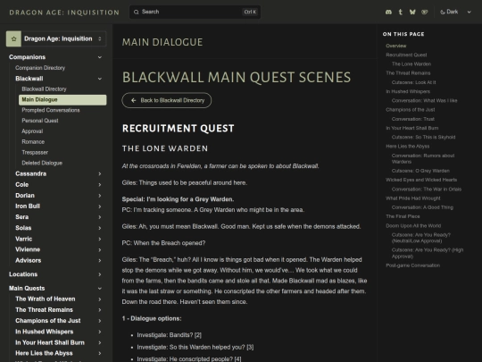Jump to The Final Piece anchor
482x362 pixels.
pyautogui.click(x=403, y=216)
